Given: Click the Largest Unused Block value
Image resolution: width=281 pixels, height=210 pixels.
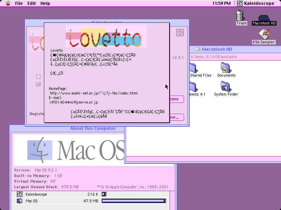Looking at the screenshot, I should pyautogui.click(x=70, y=187).
